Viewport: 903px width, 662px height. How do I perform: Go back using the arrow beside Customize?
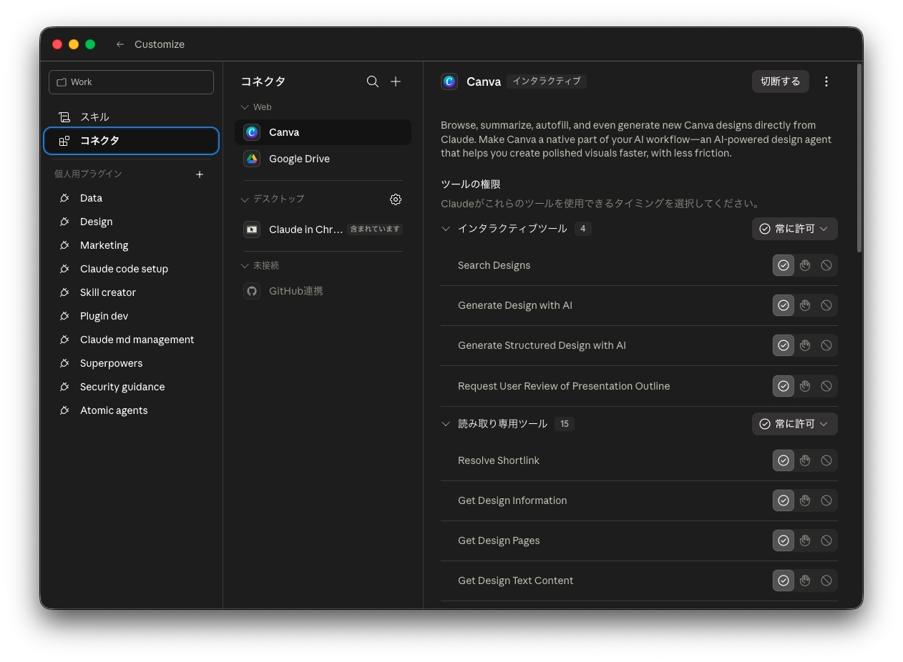point(120,44)
